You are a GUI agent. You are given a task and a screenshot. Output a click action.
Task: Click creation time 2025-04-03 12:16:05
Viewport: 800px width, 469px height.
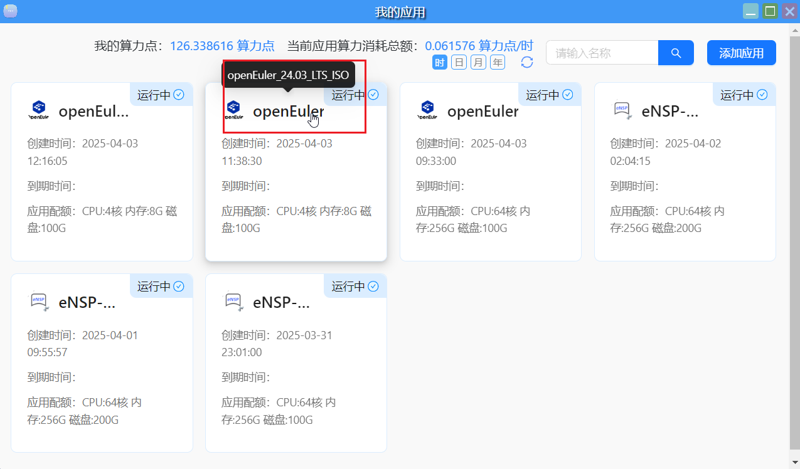click(x=83, y=152)
